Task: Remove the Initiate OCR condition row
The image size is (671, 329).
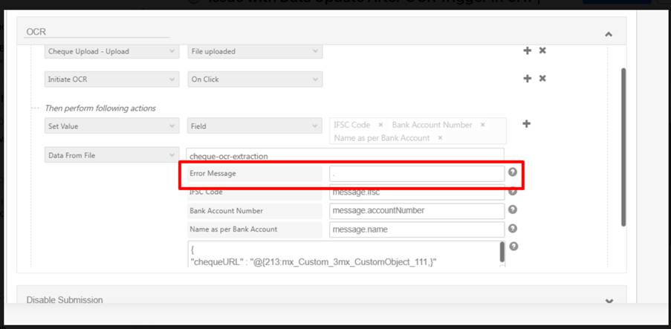Action: coord(542,79)
